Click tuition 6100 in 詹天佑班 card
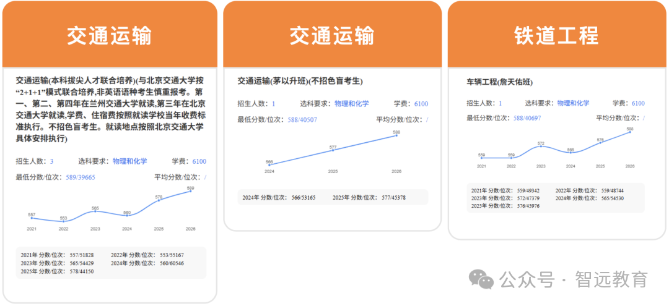 point(638,103)
